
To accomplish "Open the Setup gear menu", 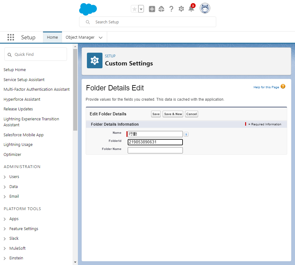I will point(181,9).
